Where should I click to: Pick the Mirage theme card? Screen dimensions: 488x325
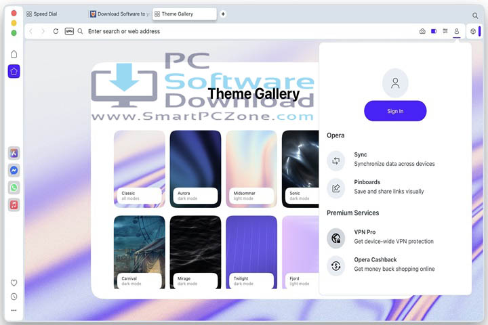point(195,253)
